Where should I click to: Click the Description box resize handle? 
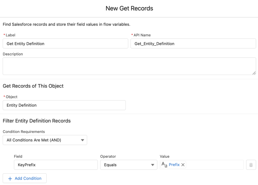click(x=254, y=73)
